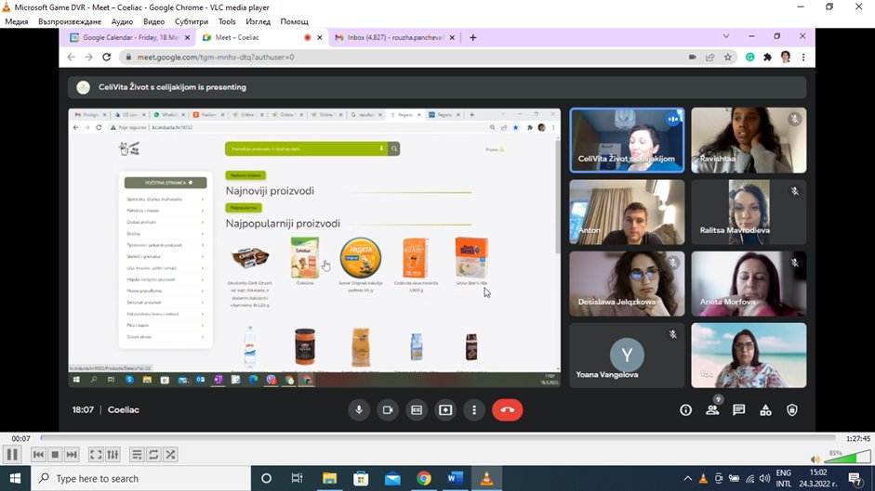Screen dimensions: 875x491
Task: Turn on Meet captions
Action: [x=417, y=409]
